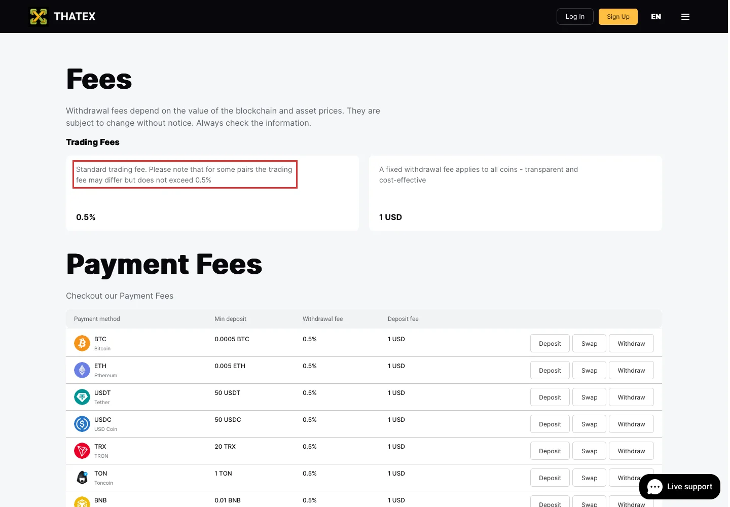Screen dimensions: 730x507
Task: Open the EN language selector
Action: [x=656, y=17]
